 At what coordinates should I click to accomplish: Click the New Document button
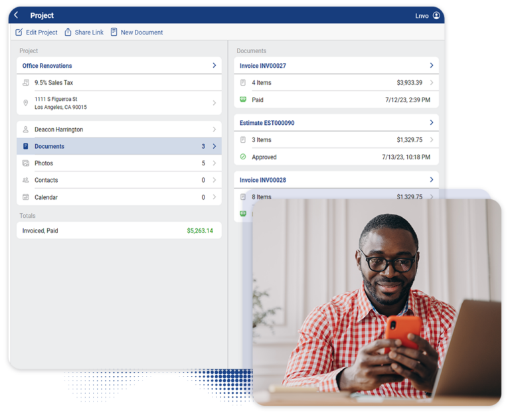point(137,32)
